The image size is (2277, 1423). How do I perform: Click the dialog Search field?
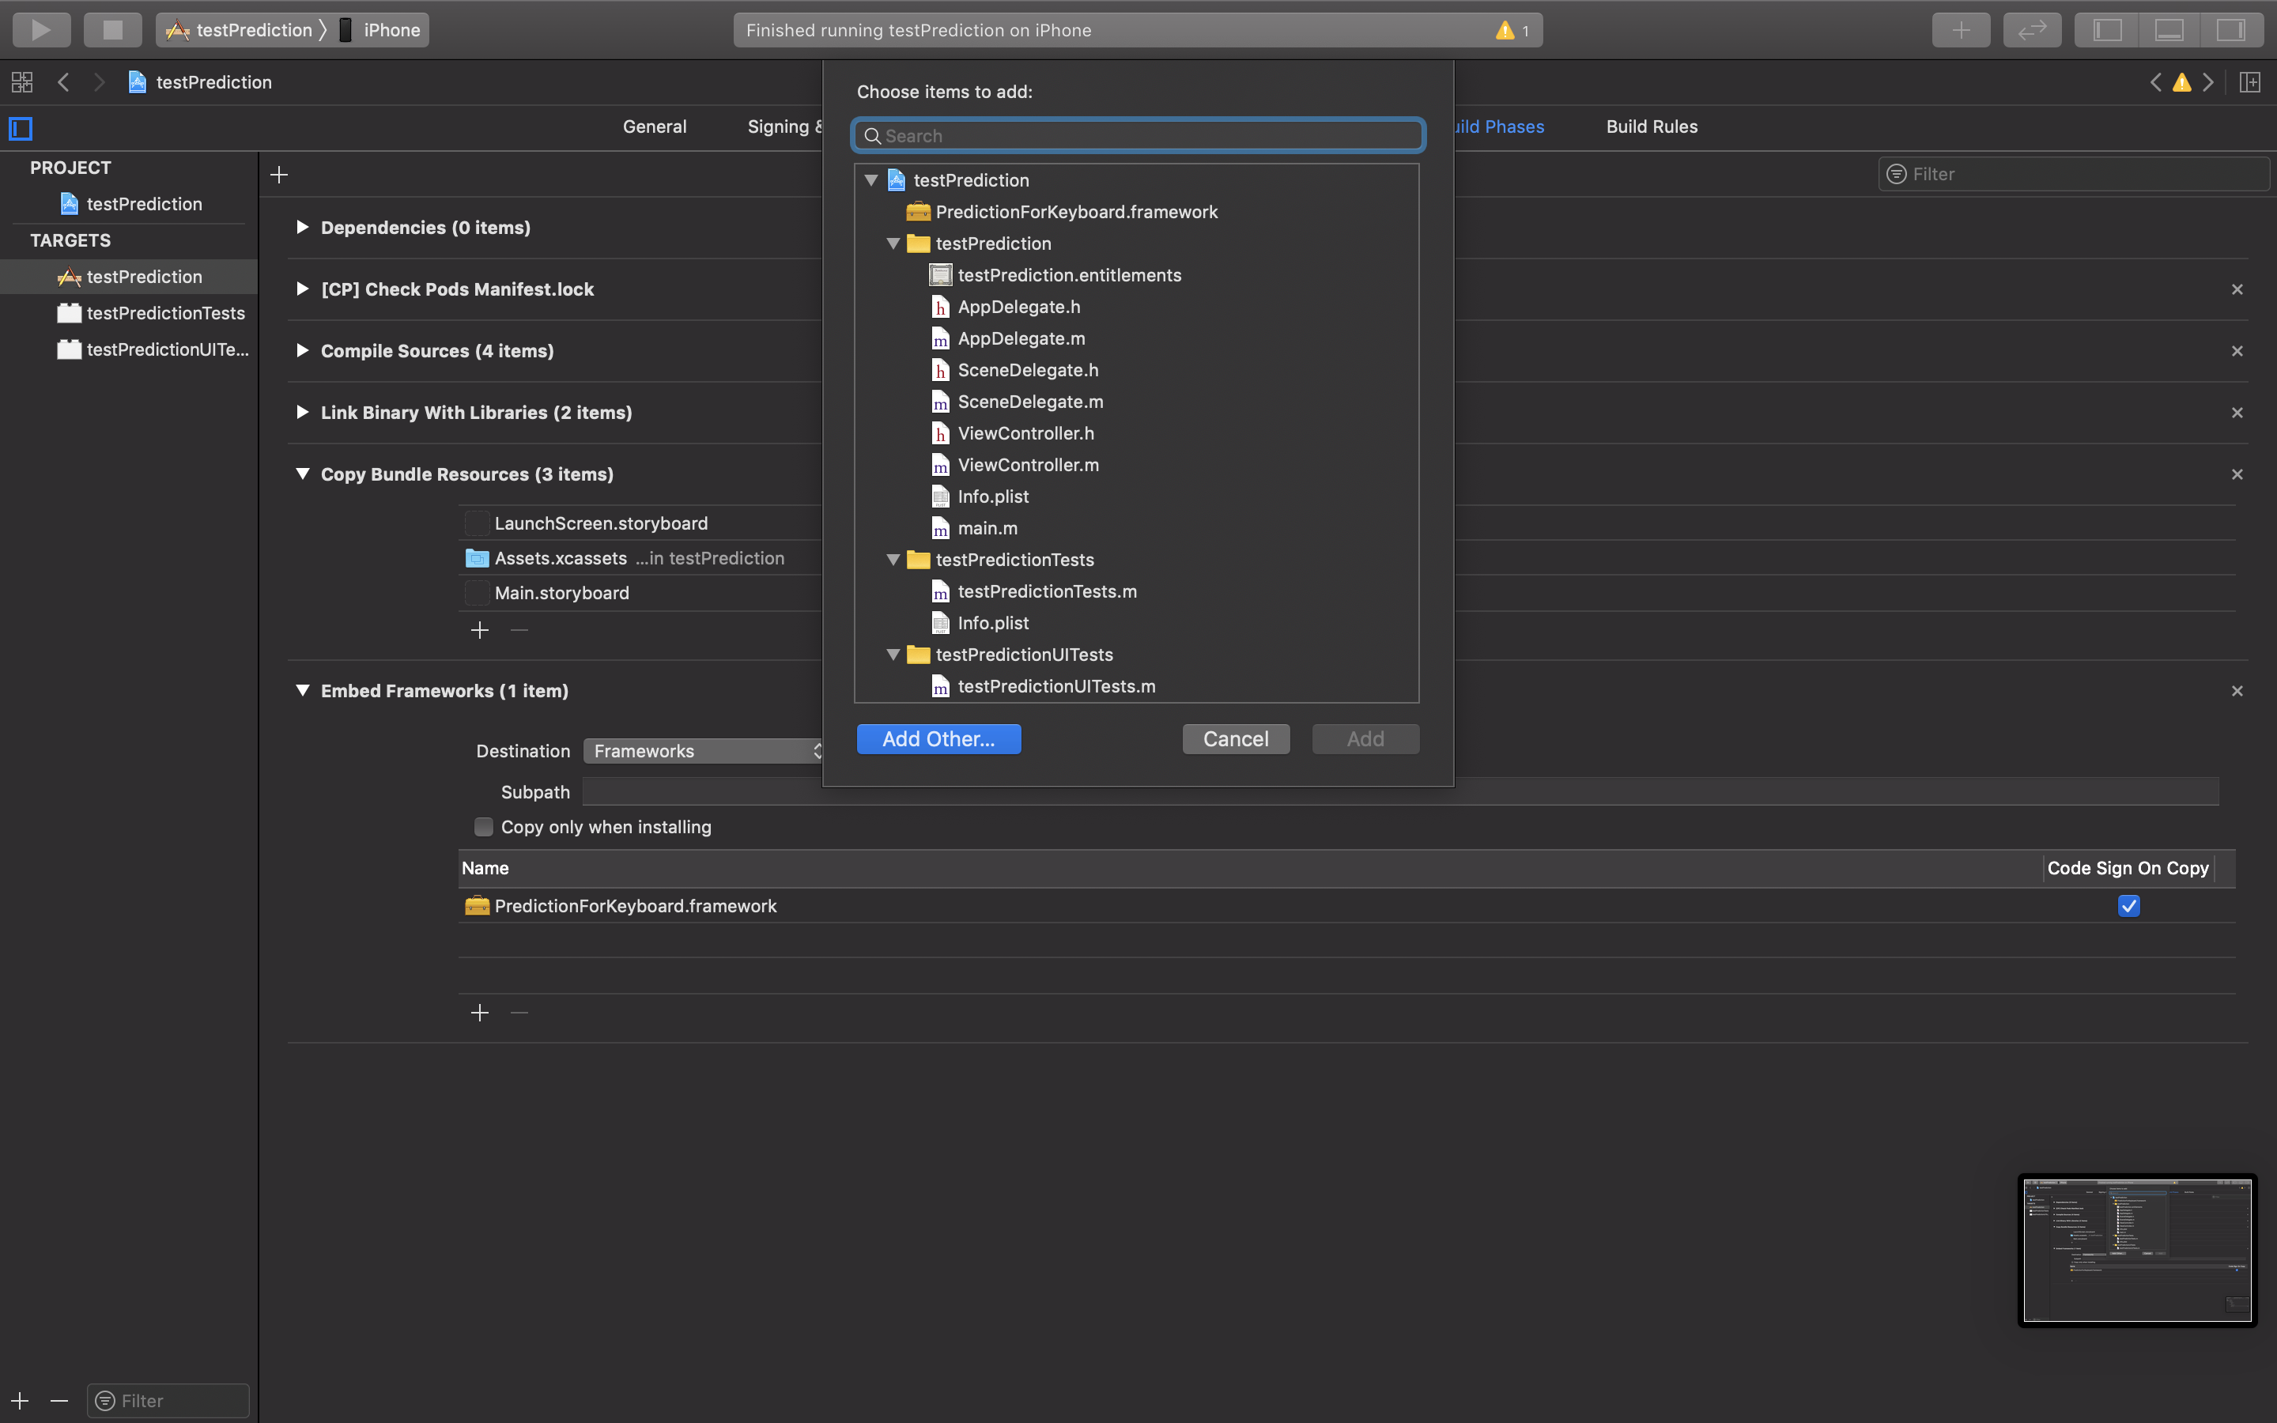point(1138,135)
